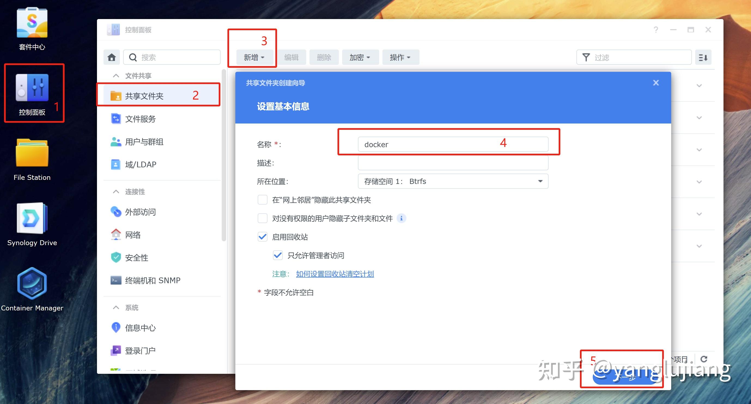Open 信息中心 from the sidebar
This screenshot has height=404, width=751.
(x=140, y=328)
